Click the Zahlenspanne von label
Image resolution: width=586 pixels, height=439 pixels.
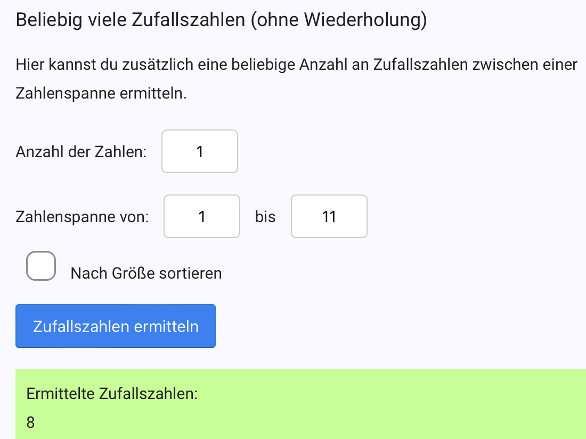83,217
